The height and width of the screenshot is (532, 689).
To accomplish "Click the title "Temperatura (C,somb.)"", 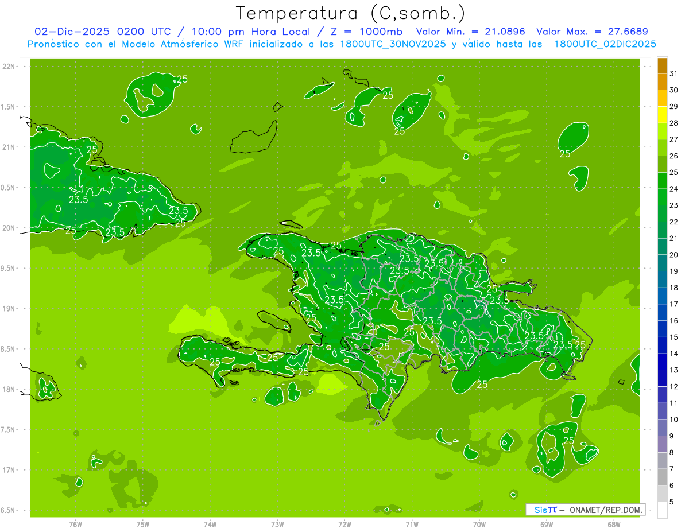I will [351, 13].
